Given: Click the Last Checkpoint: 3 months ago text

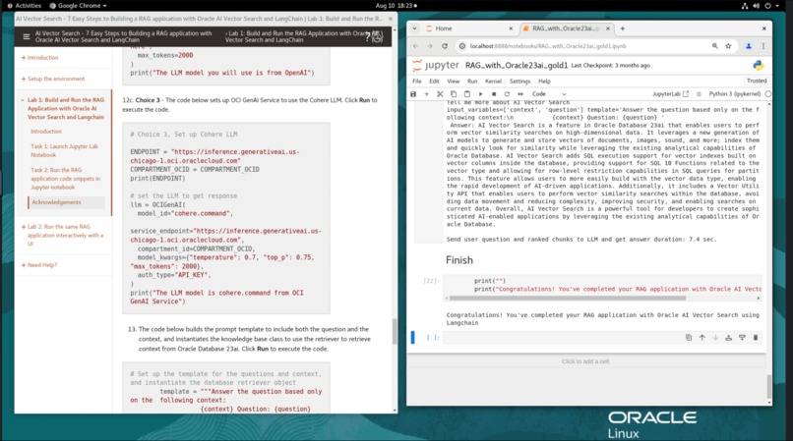Looking at the screenshot, I should pos(610,65).
